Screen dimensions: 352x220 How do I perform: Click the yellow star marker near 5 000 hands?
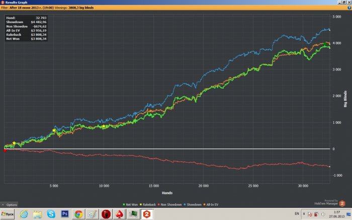point(54,130)
